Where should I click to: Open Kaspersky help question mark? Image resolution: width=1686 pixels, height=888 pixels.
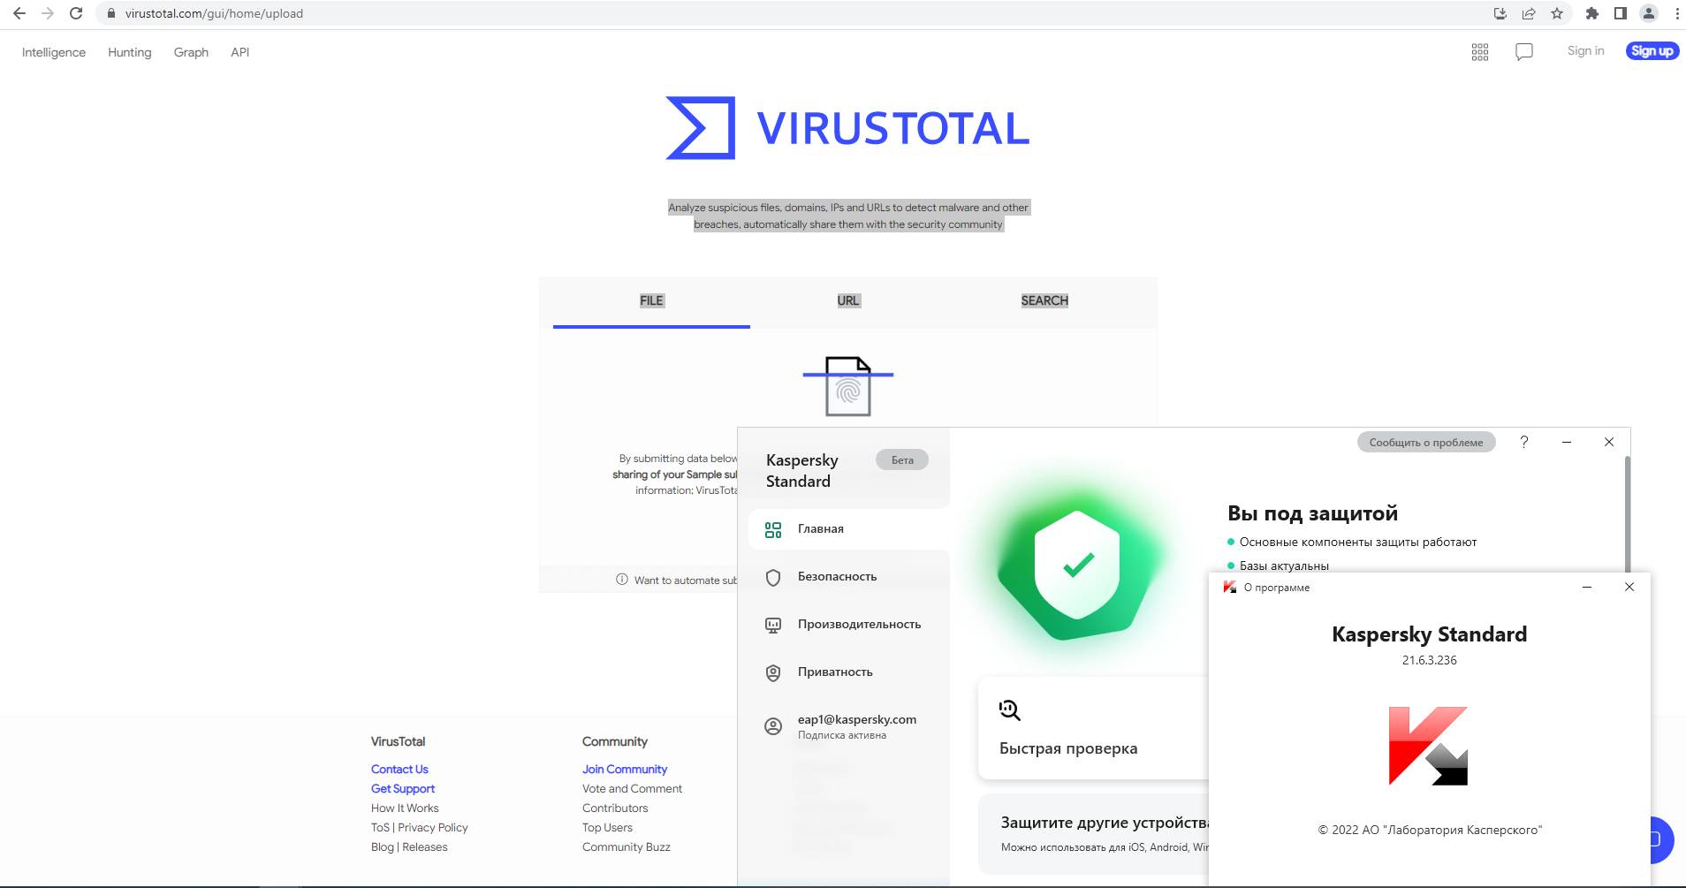click(x=1524, y=442)
